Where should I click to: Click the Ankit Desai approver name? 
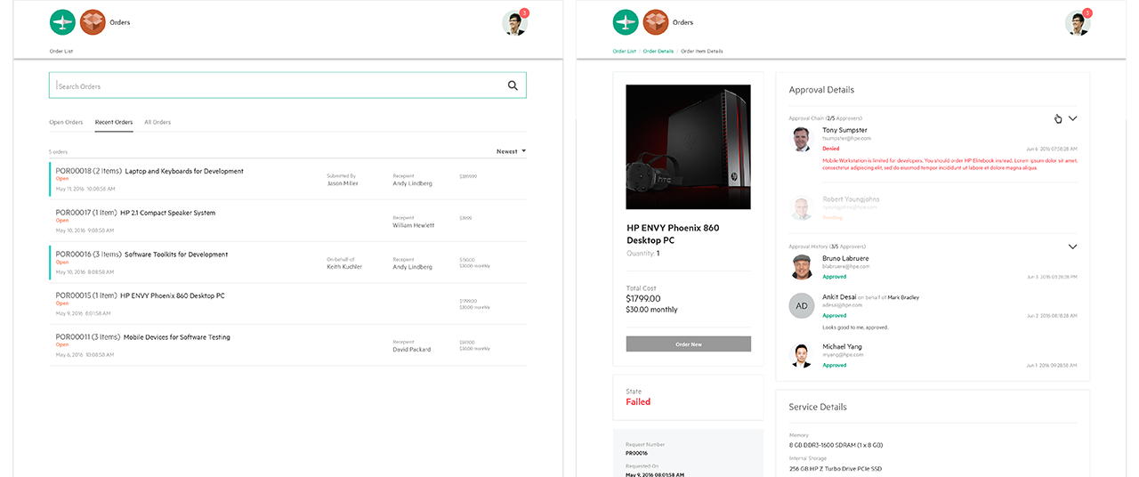[838, 297]
